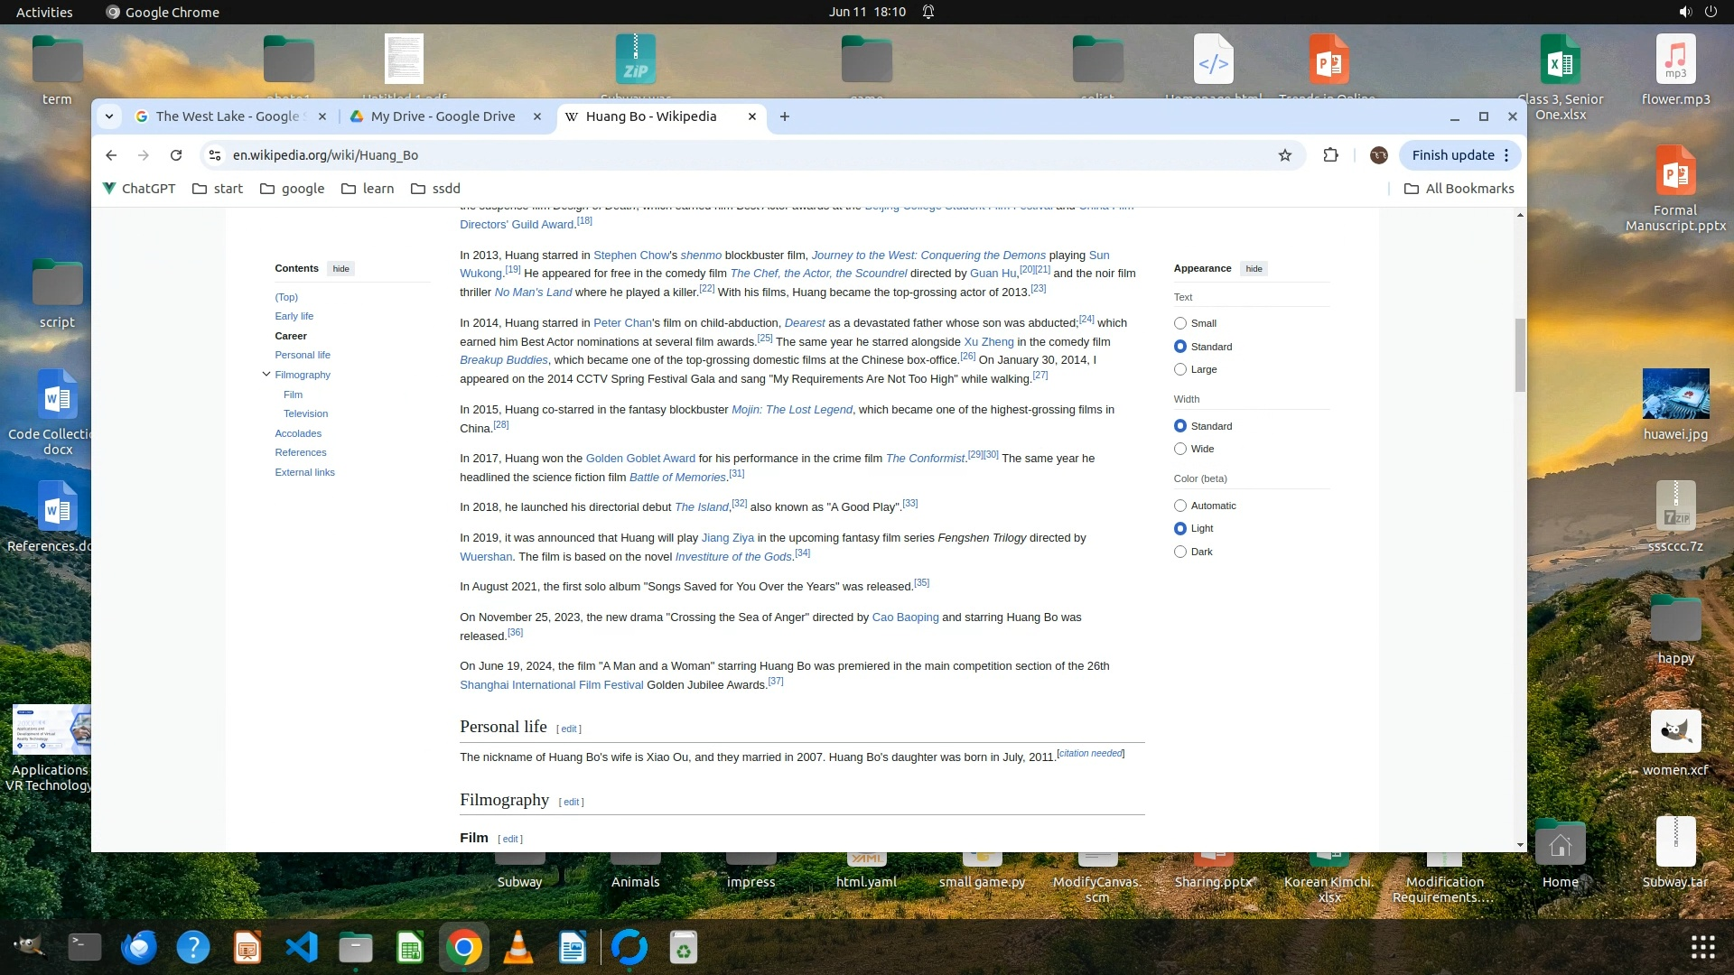Open the tab search dropdown
The height and width of the screenshot is (975, 1734).
pyautogui.click(x=109, y=116)
